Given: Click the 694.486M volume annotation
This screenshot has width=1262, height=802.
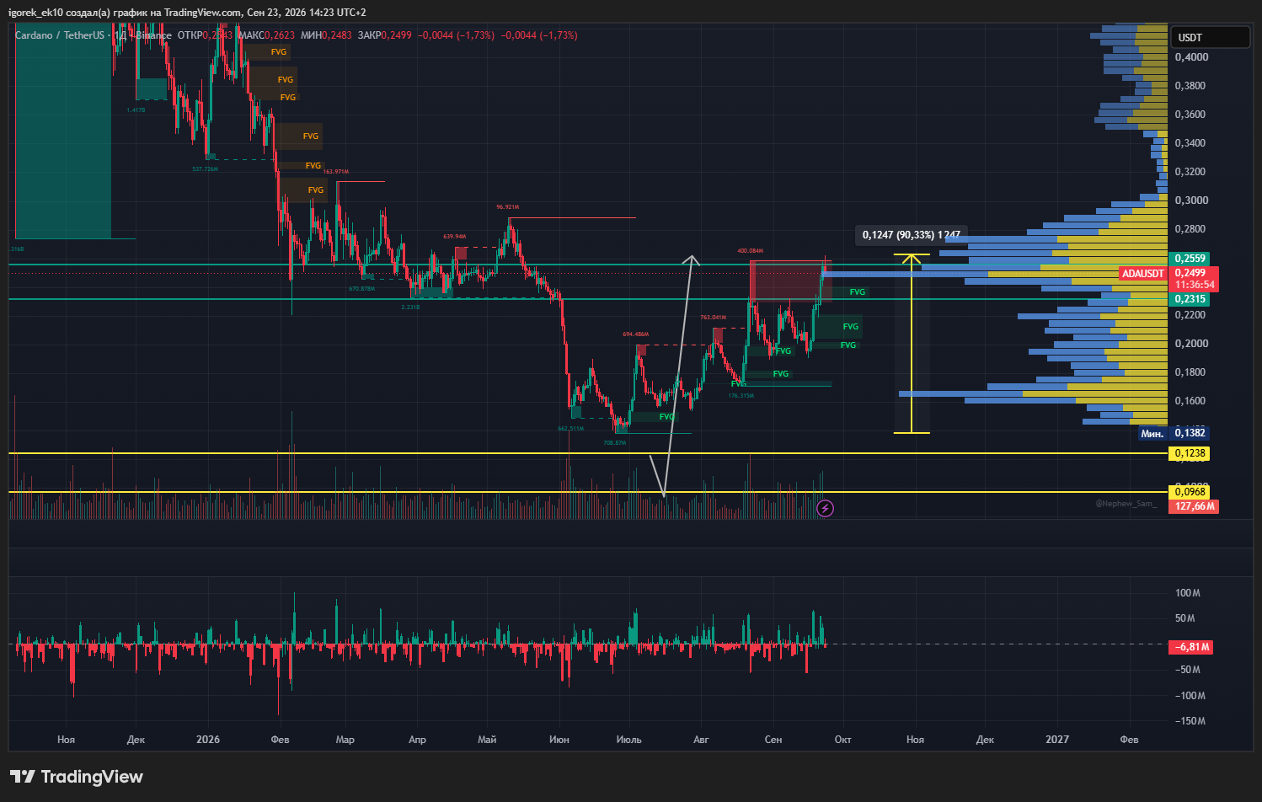Looking at the screenshot, I should tap(635, 334).
